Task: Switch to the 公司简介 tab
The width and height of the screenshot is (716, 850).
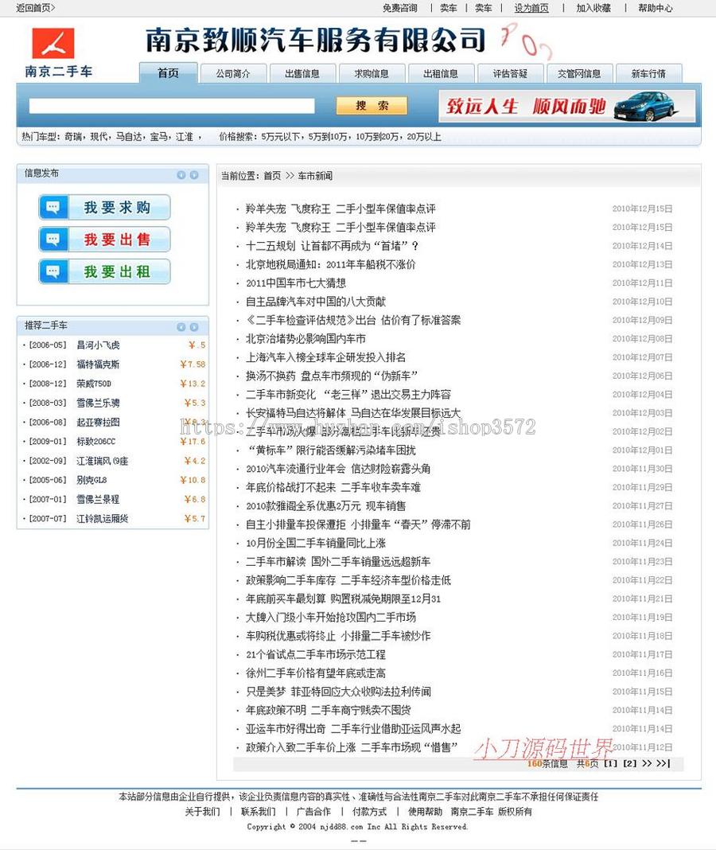Action: tap(233, 73)
